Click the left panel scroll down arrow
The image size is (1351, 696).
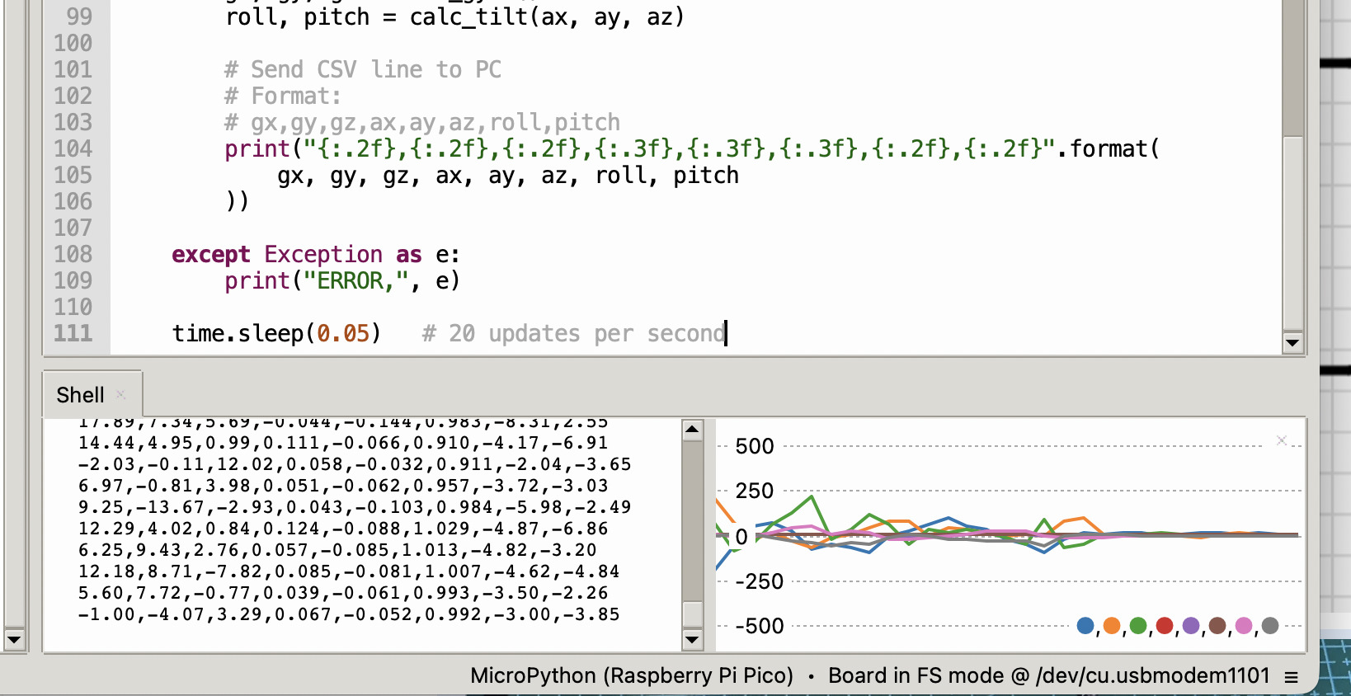[x=14, y=639]
